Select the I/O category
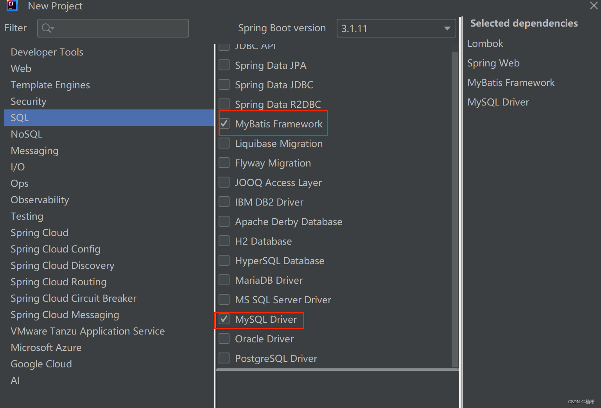This screenshot has height=408, width=601. coord(109,167)
